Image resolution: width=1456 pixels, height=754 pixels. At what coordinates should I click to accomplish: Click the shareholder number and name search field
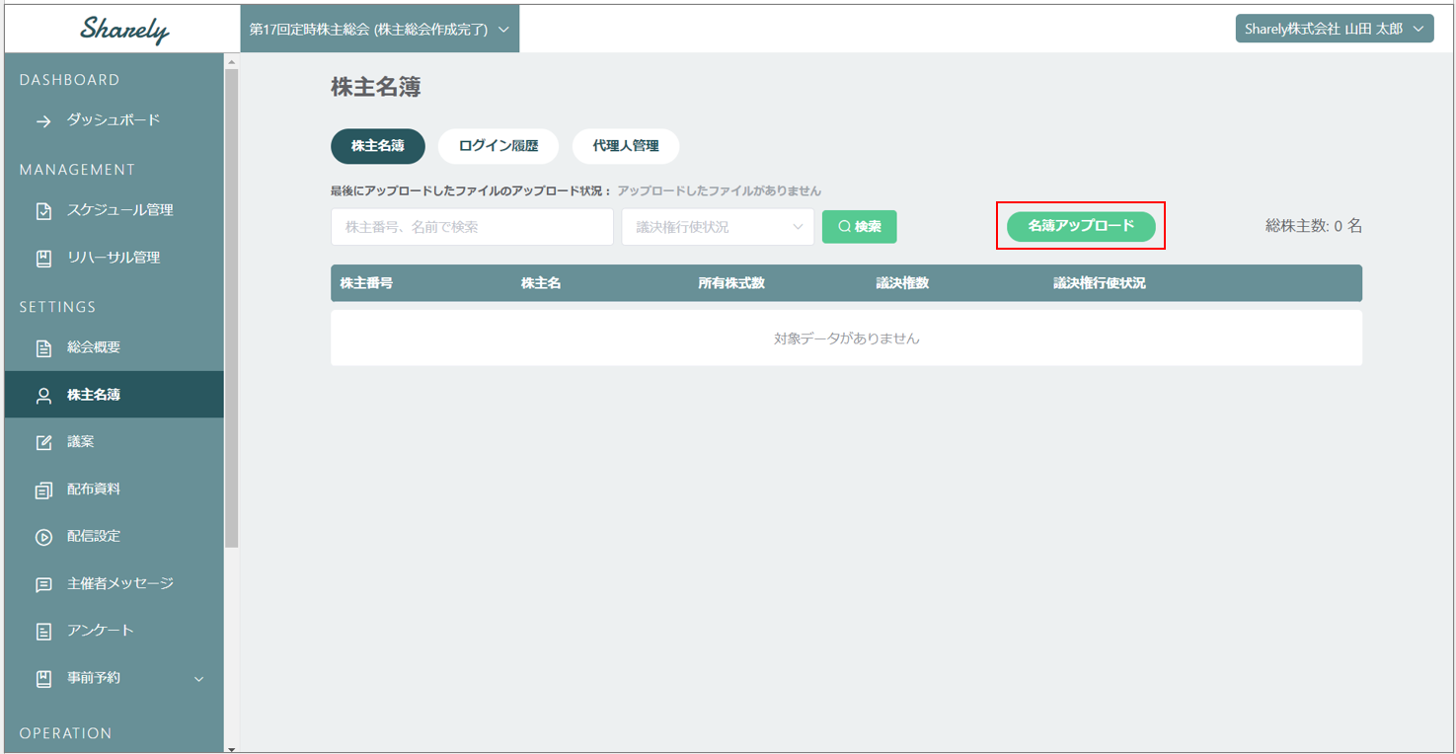click(472, 227)
